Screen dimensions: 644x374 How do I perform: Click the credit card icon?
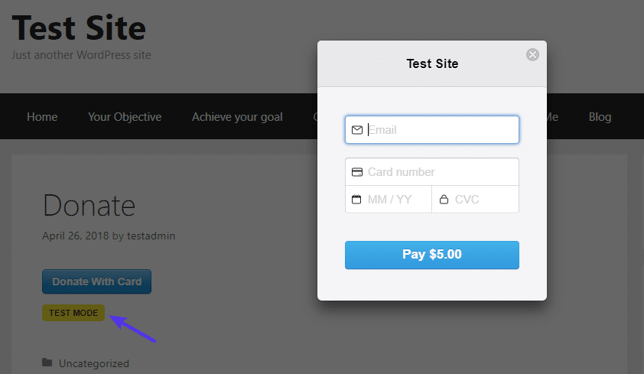[x=356, y=172]
